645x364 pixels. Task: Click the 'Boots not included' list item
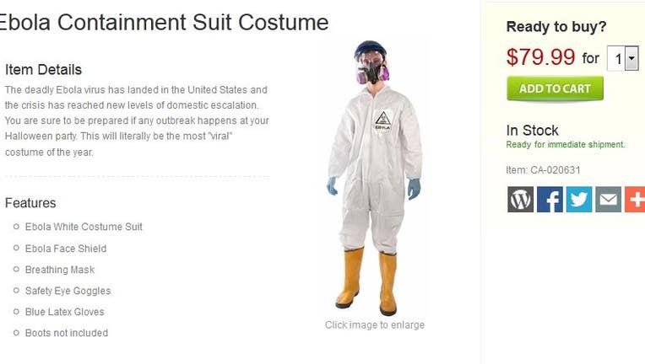coord(66,333)
